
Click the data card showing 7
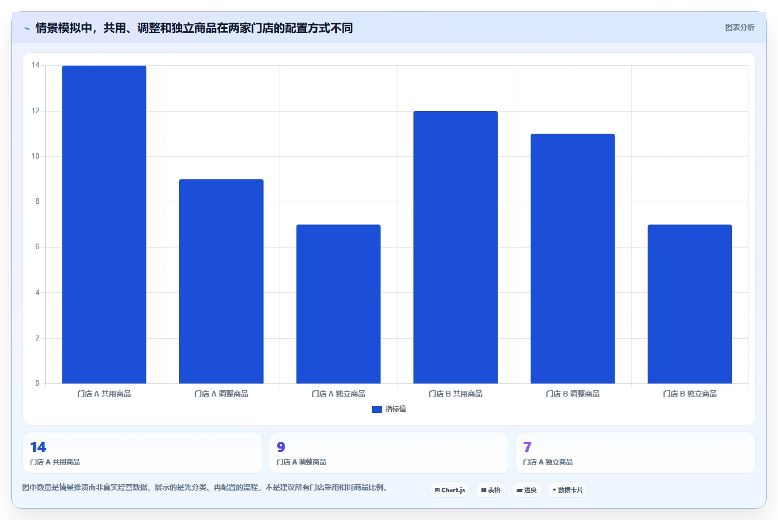pos(635,453)
